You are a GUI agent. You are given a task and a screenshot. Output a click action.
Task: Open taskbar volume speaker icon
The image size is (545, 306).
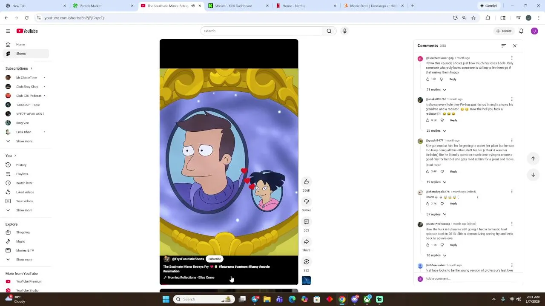pos(519,299)
